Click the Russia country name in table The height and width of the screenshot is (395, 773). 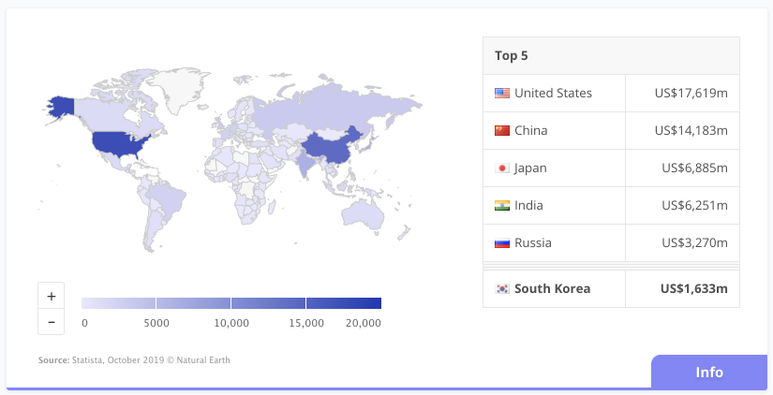[533, 242]
